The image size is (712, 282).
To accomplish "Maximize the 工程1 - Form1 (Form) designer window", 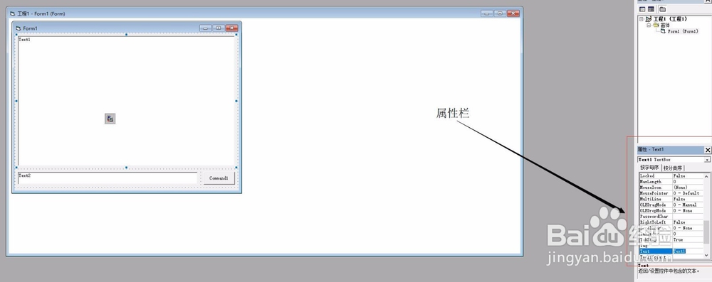I will (x=500, y=13).
